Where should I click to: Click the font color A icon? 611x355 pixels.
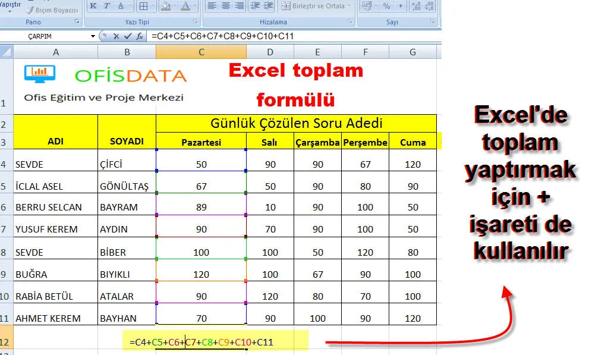[x=186, y=7]
